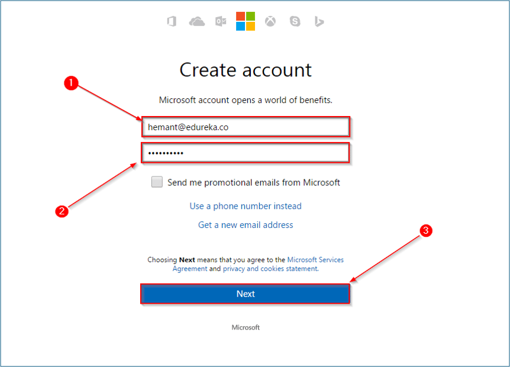The width and height of the screenshot is (510, 367).
Task: Click the OneDrive cloud icon
Action: tap(197, 22)
